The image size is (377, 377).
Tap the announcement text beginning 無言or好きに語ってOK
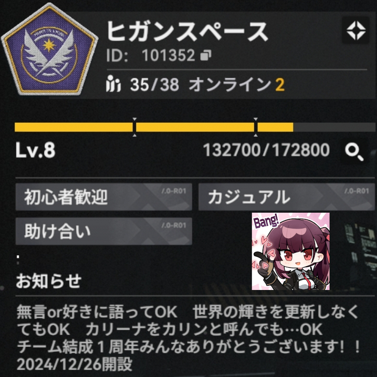[x=188, y=338]
